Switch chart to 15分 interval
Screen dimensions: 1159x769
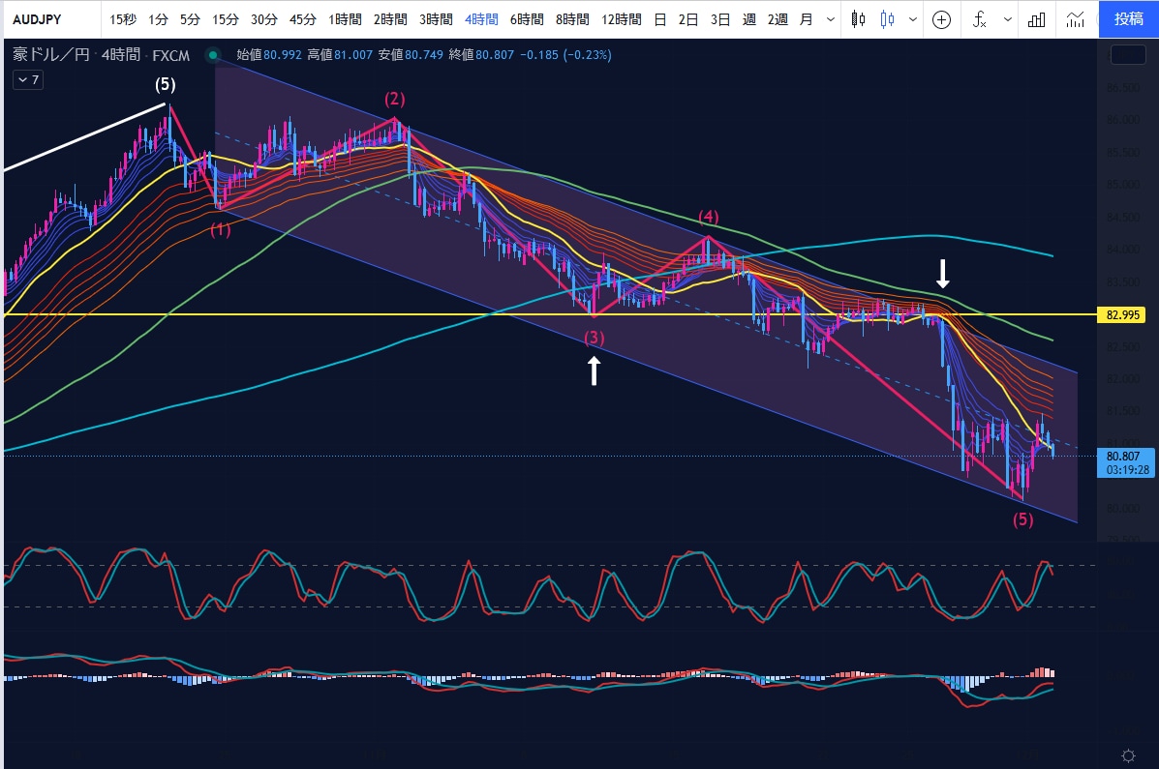coord(226,19)
